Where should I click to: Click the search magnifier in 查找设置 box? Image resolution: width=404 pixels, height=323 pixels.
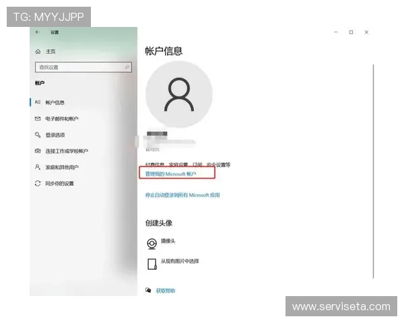coord(127,67)
